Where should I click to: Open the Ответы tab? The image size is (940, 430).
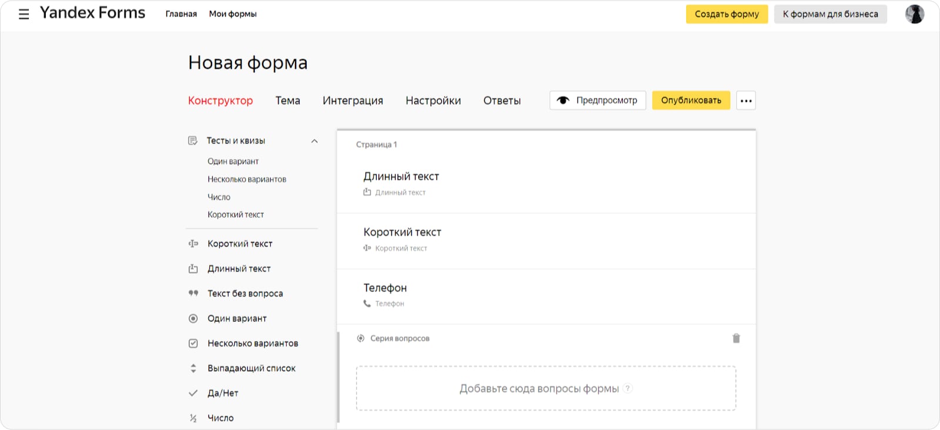coord(502,100)
